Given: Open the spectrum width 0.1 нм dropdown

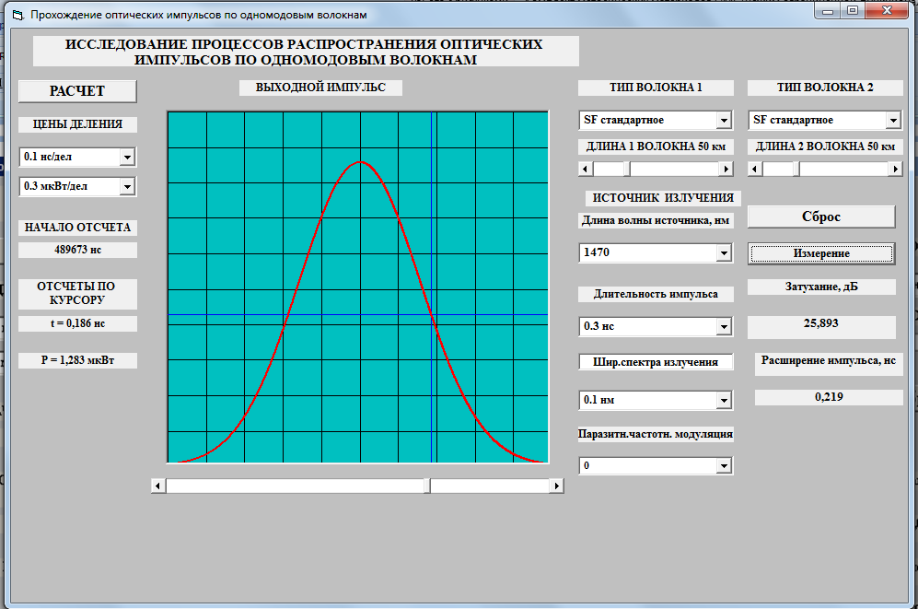Looking at the screenshot, I should tap(725, 400).
